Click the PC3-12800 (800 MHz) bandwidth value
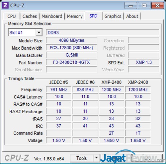The image size is (166, 164). (x=71, y=48)
